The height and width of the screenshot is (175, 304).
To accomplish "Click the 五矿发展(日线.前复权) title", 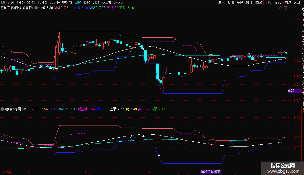I will point(17,8).
